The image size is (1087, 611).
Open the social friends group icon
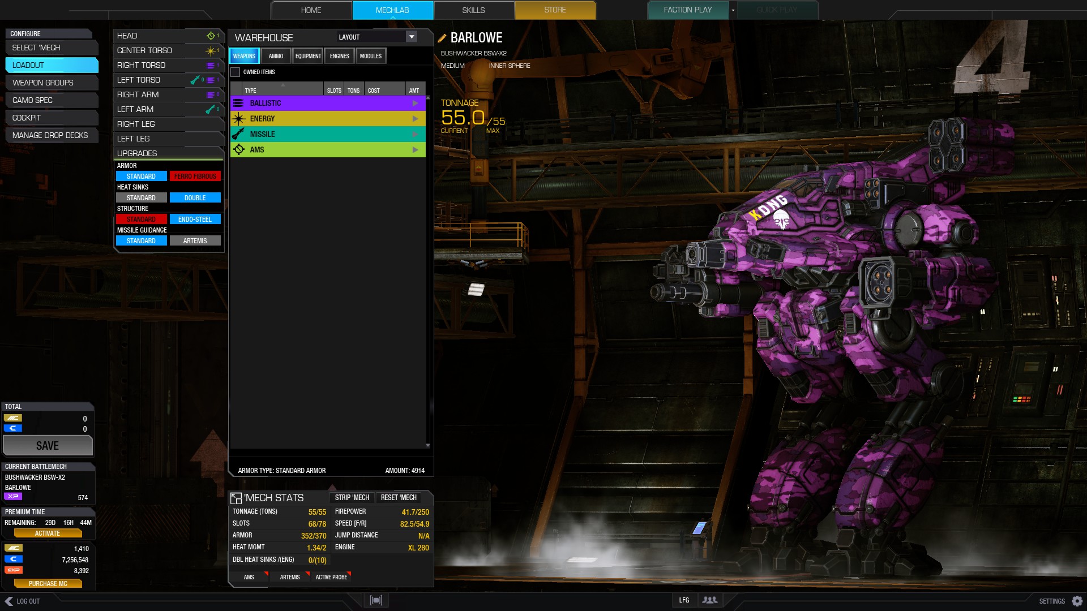709,600
